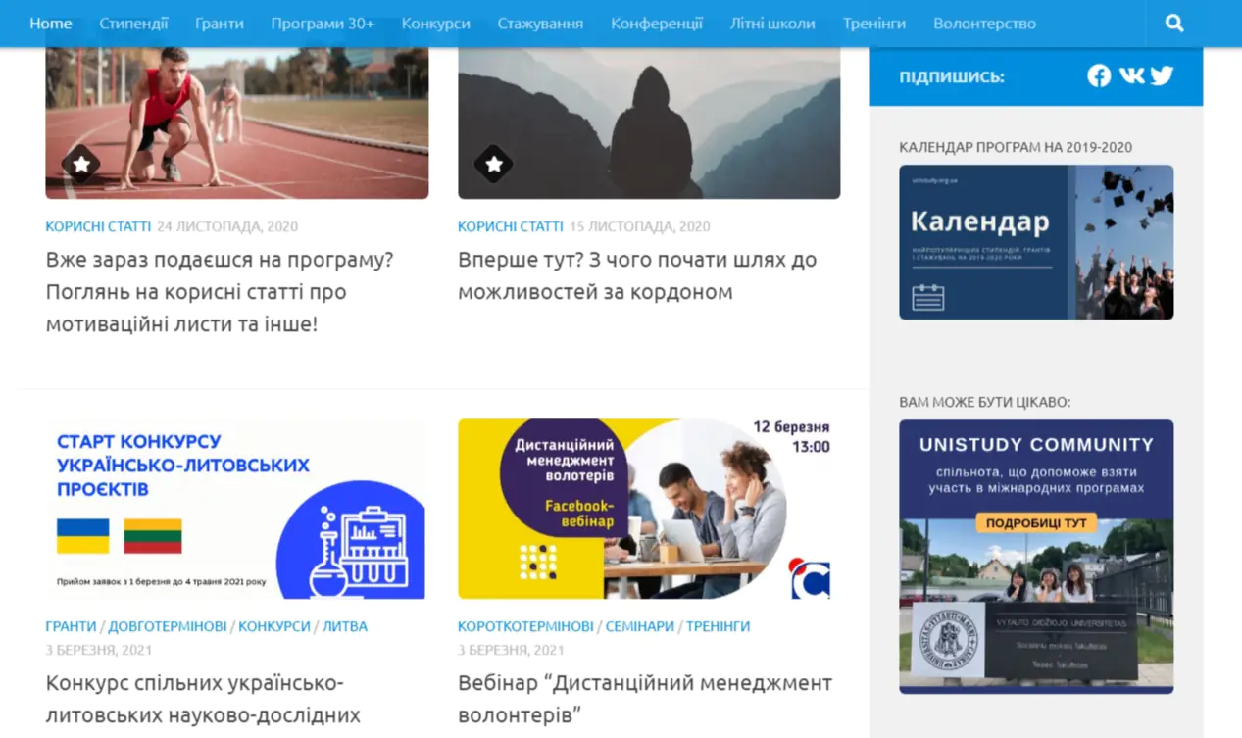The height and width of the screenshot is (738, 1242).
Task: Click Корисні статті category above motivation article
Action: [x=98, y=226]
